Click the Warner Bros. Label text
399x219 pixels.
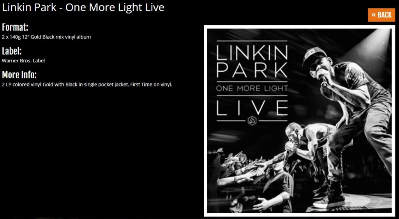[x=23, y=61]
